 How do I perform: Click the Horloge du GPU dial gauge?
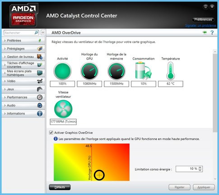pyautogui.click(x=89, y=71)
